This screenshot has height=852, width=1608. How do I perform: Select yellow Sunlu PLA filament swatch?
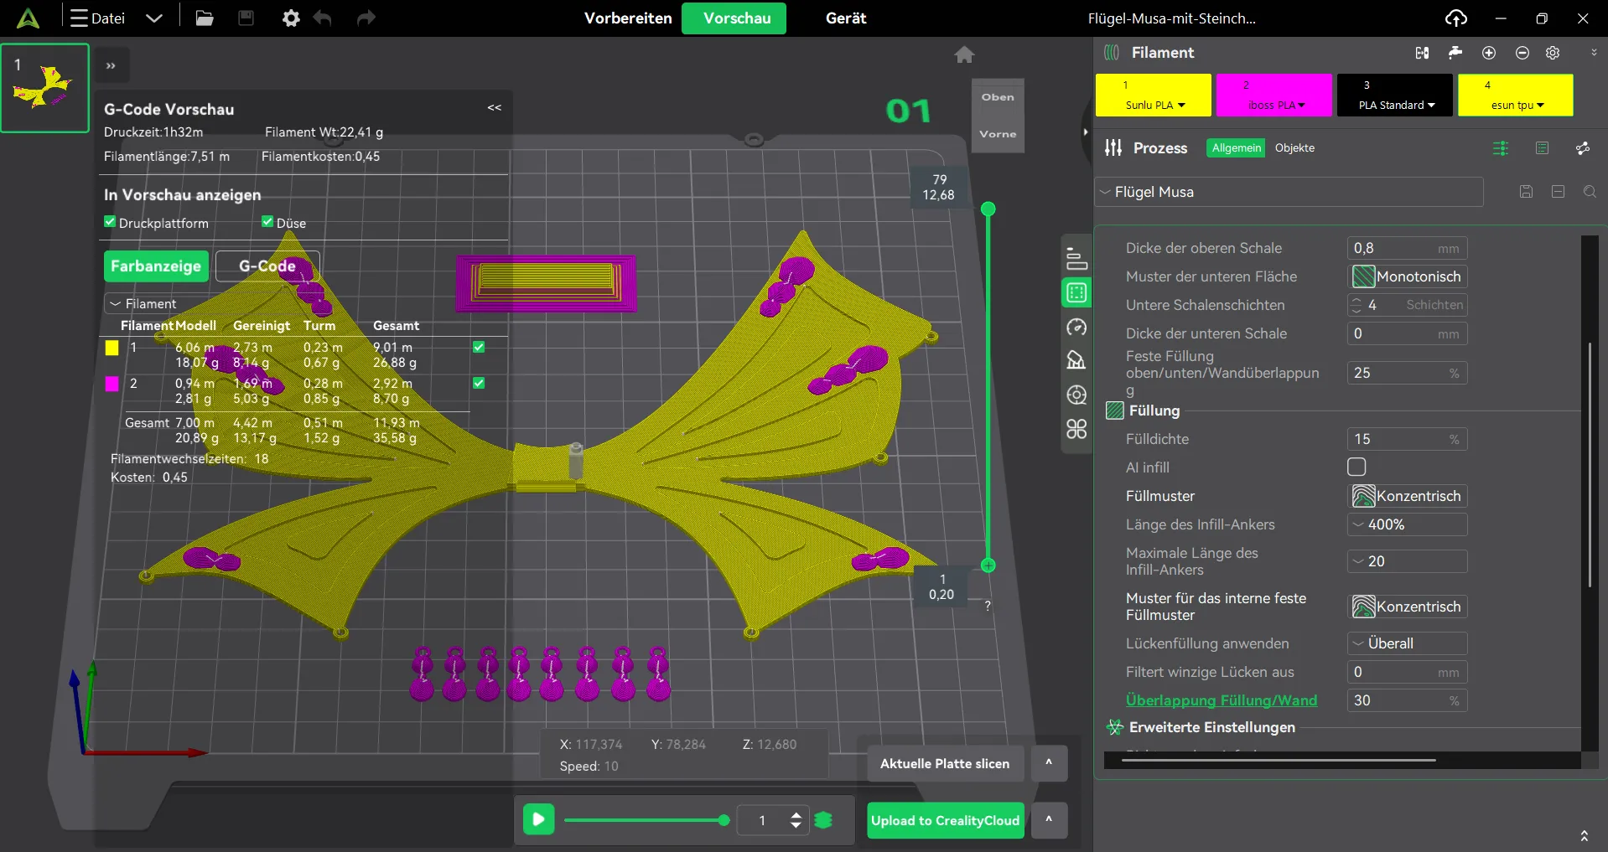point(1153,95)
